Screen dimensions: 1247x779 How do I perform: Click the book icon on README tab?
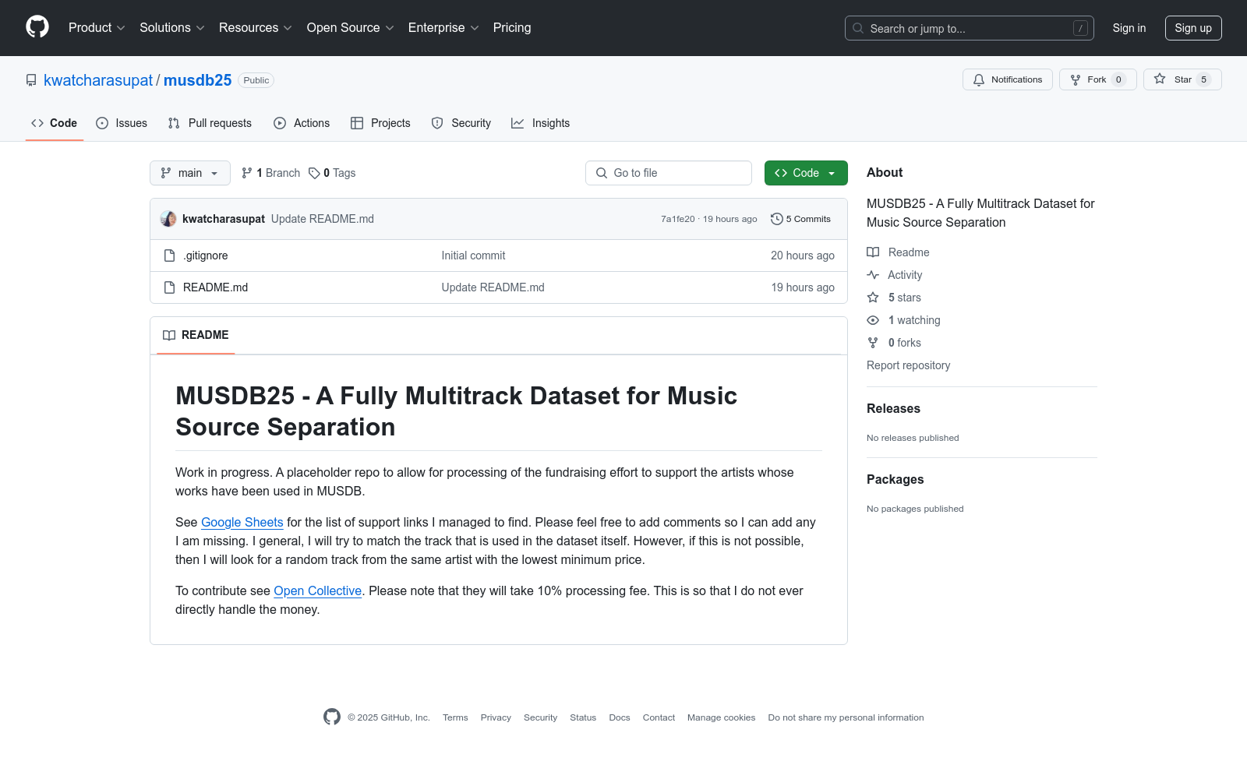[169, 335]
